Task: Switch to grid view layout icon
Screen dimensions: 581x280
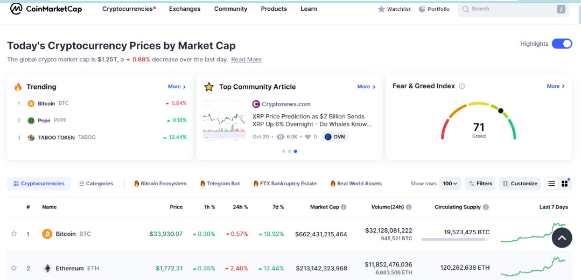Action: 565,184
